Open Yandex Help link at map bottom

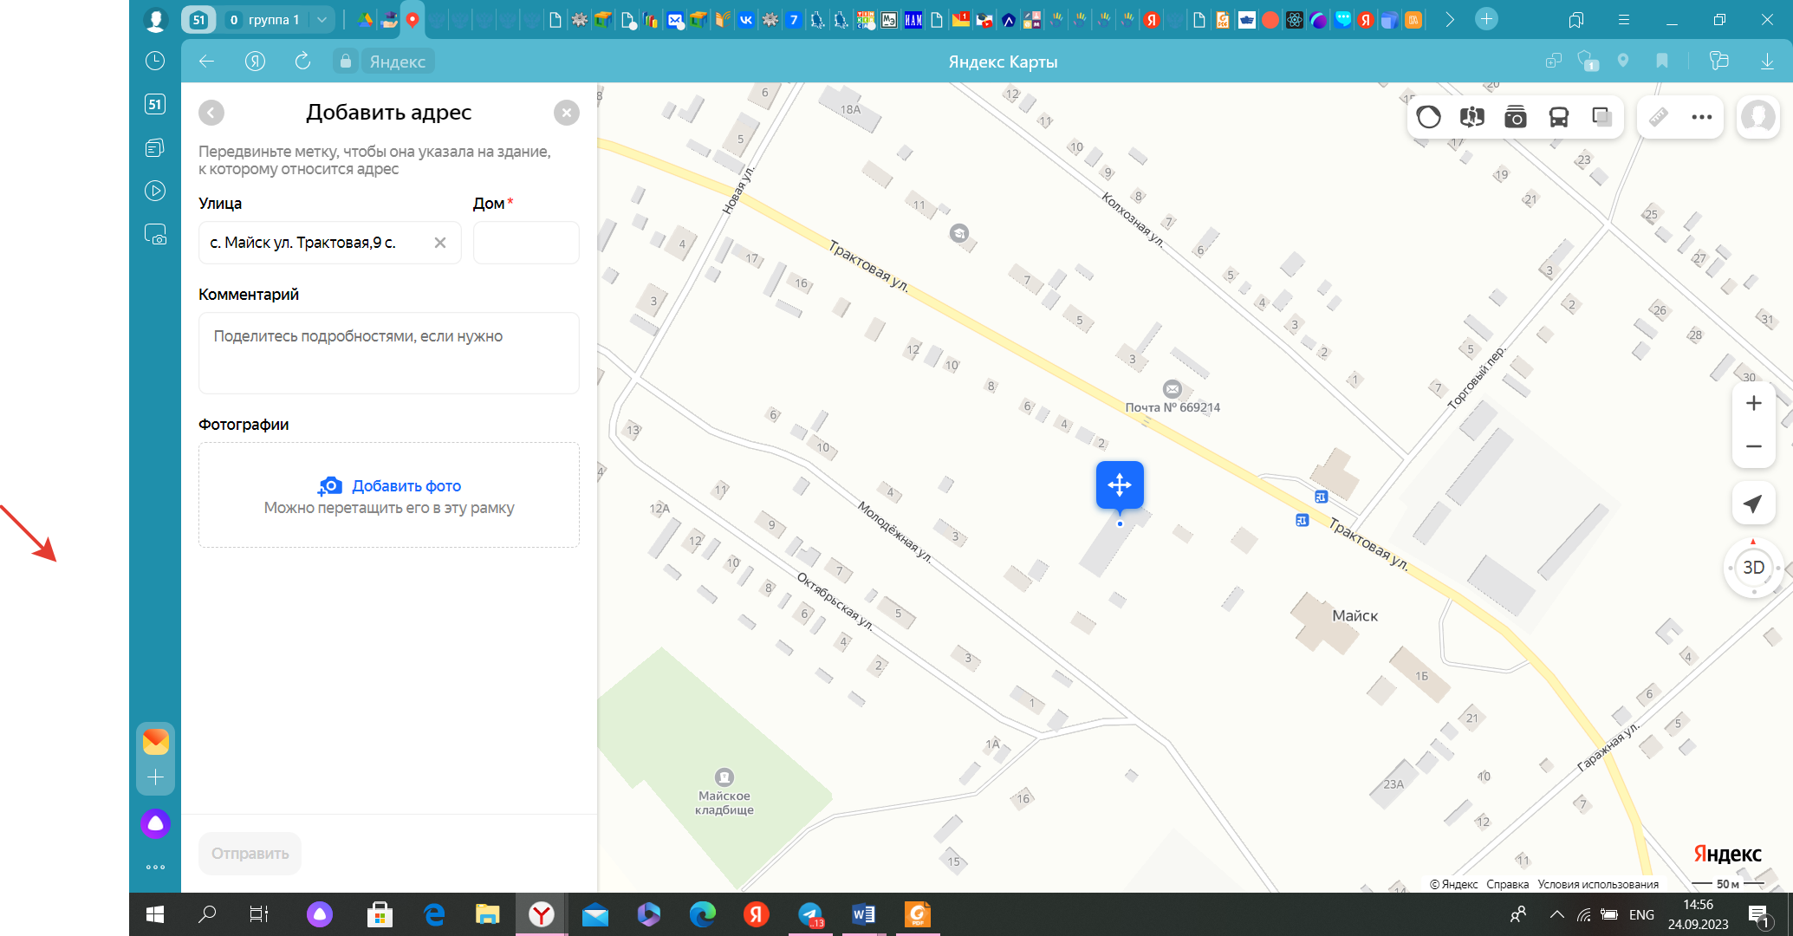[x=1507, y=884]
